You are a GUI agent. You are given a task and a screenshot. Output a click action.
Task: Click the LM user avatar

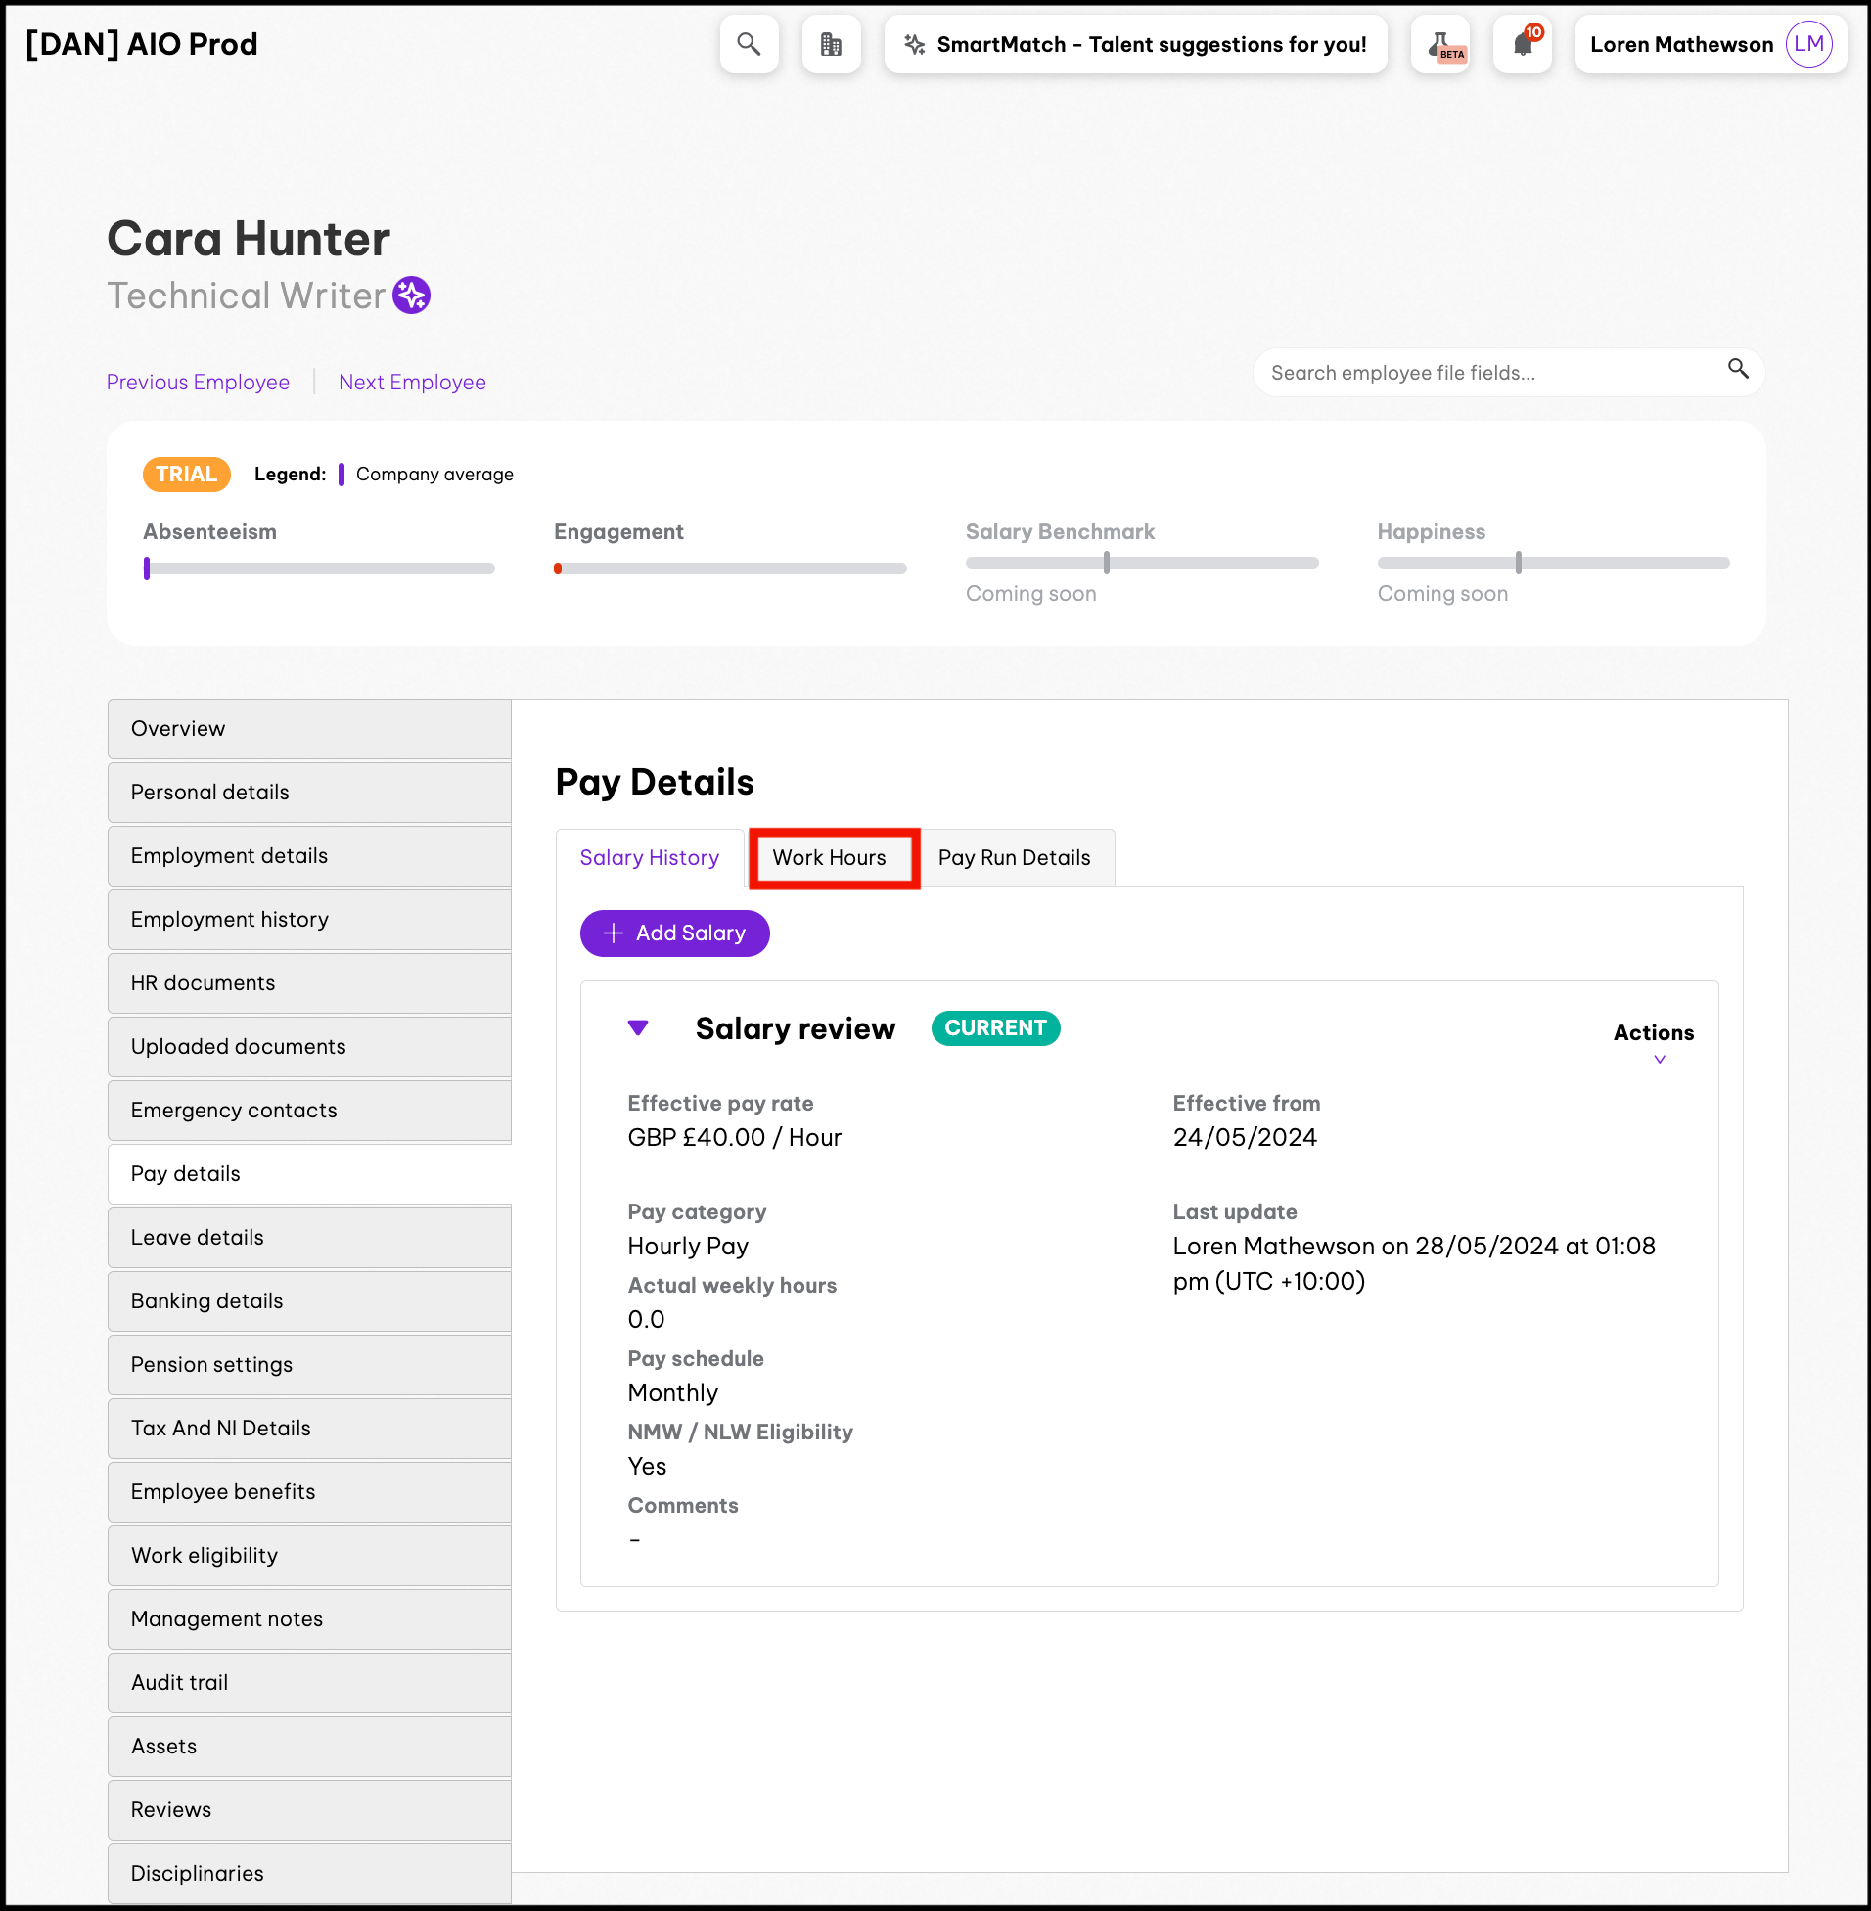(x=1808, y=44)
